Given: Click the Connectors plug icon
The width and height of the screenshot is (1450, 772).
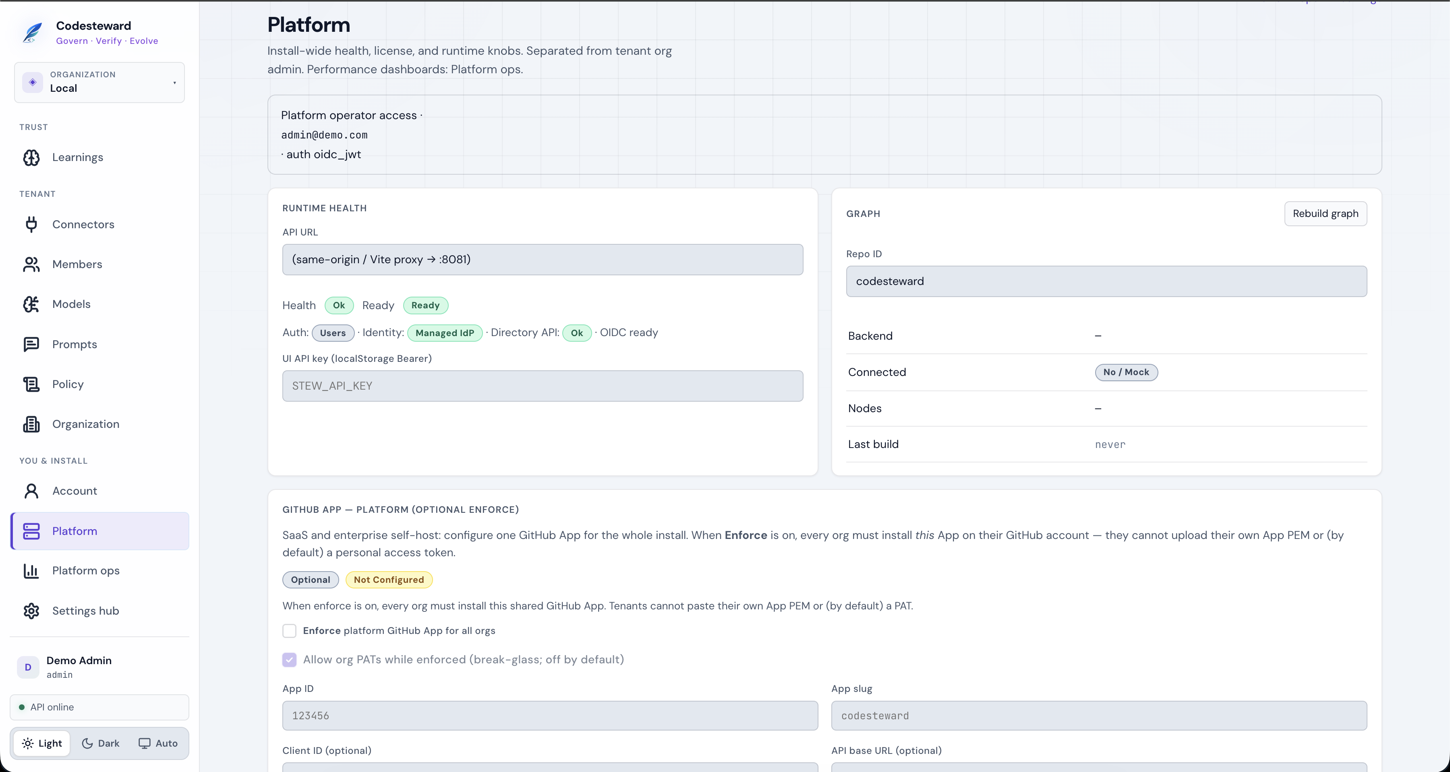Looking at the screenshot, I should 31,225.
